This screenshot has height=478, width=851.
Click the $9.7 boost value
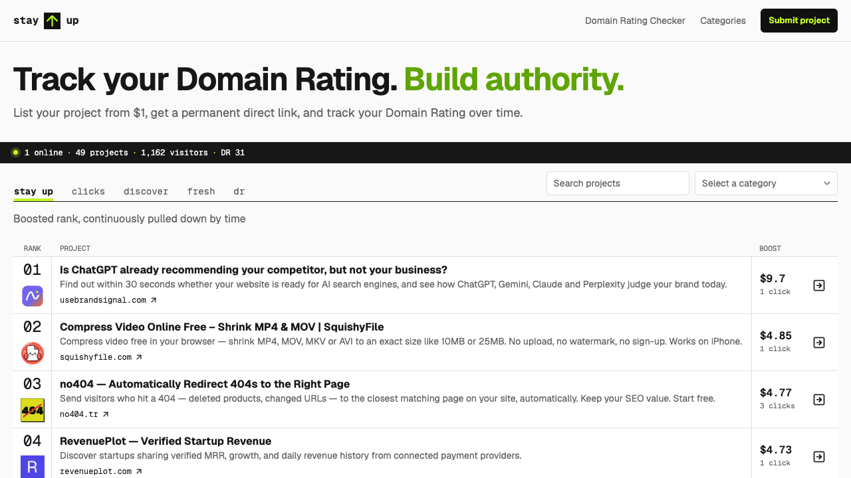[773, 278]
